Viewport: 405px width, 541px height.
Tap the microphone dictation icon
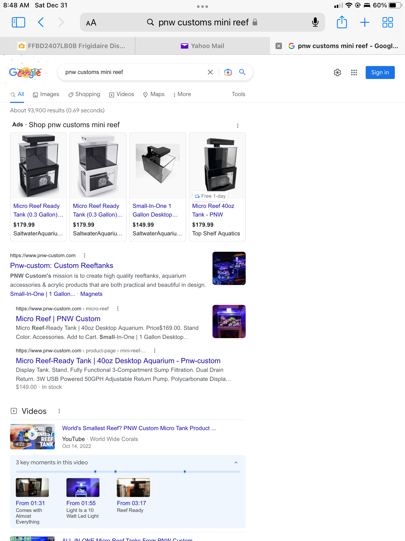pyautogui.click(x=315, y=22)
